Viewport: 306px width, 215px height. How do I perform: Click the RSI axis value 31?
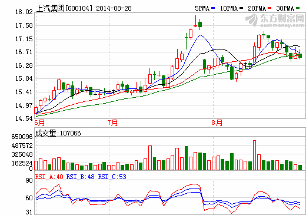29,212
